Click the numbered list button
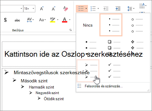Viewport: 152px width, 111px height. 93,8
